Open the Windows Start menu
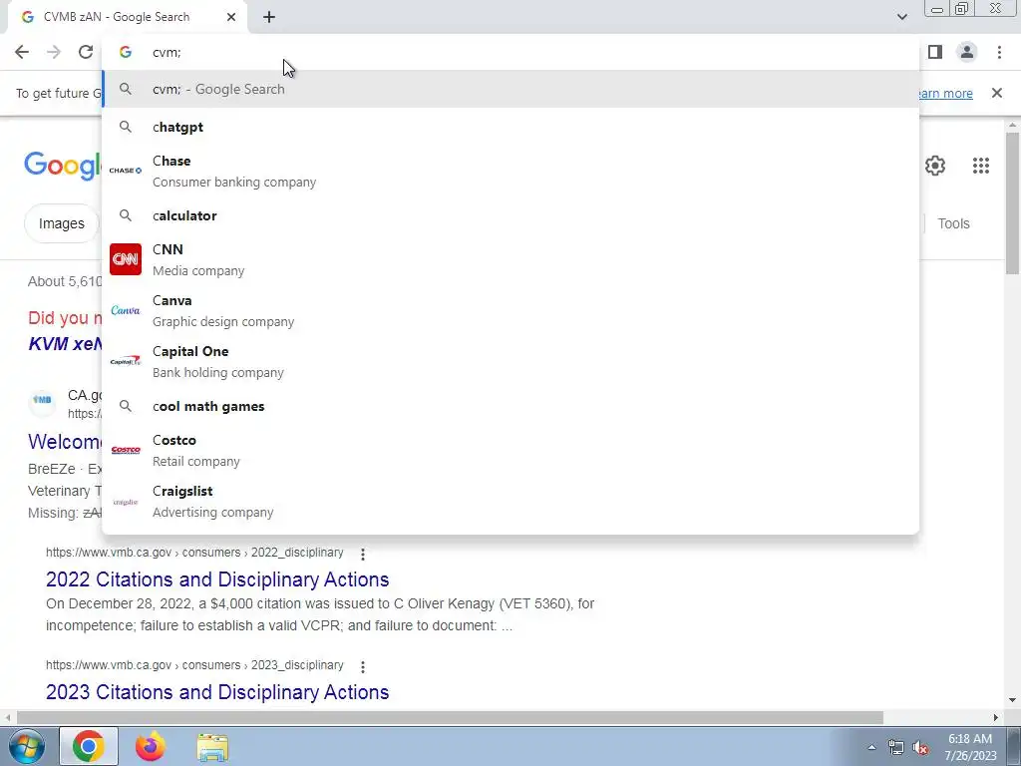This screenshot has height=766, width=1021. [x=25, y=746]
